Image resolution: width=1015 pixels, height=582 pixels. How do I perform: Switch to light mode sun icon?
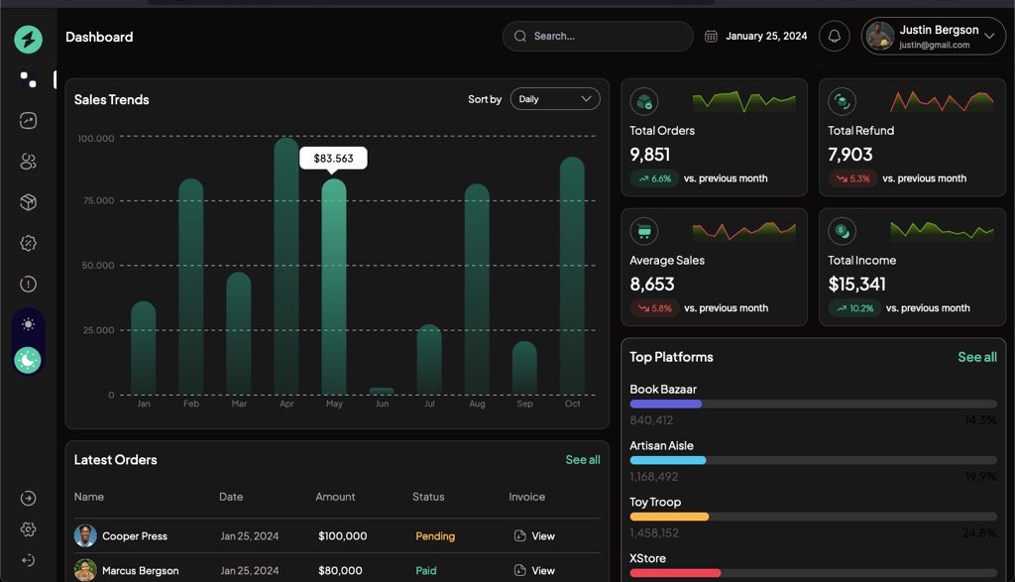28,323
